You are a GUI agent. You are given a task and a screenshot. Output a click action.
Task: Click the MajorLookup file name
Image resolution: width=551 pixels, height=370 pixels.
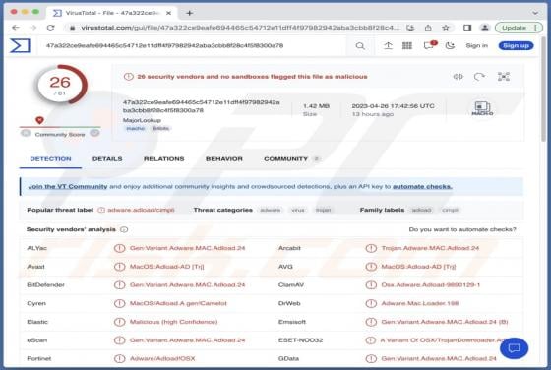point(142,120)
